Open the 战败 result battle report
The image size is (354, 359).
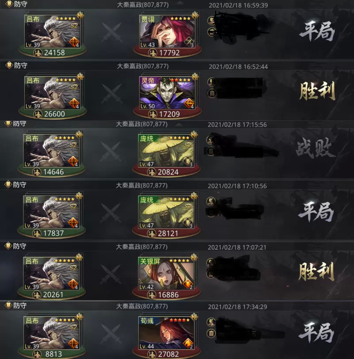316,149
